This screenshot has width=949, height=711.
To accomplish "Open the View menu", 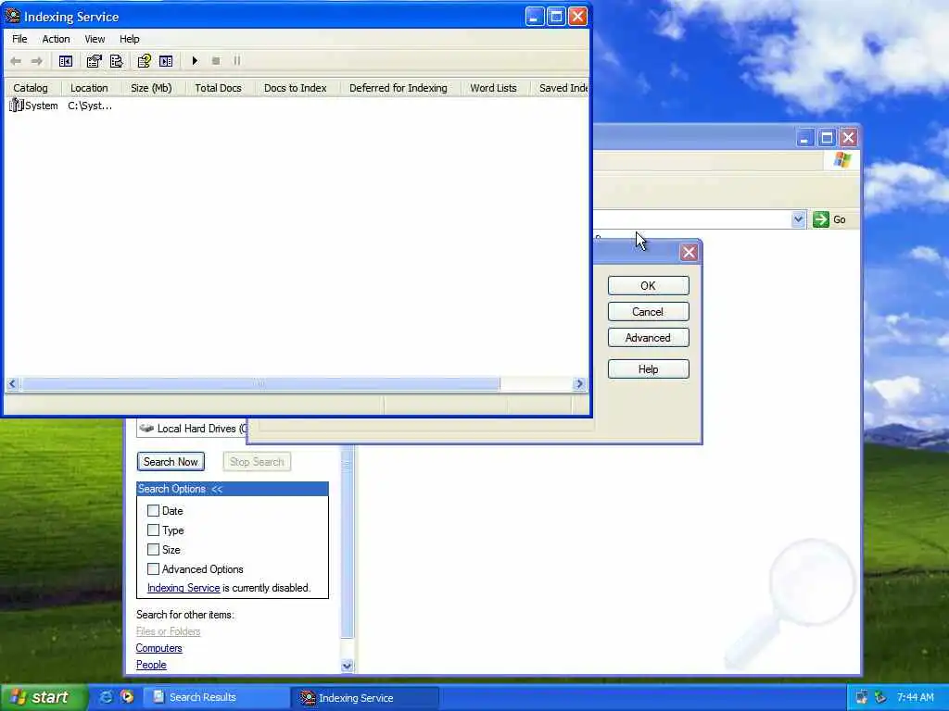I will click(x=95, y=39).
